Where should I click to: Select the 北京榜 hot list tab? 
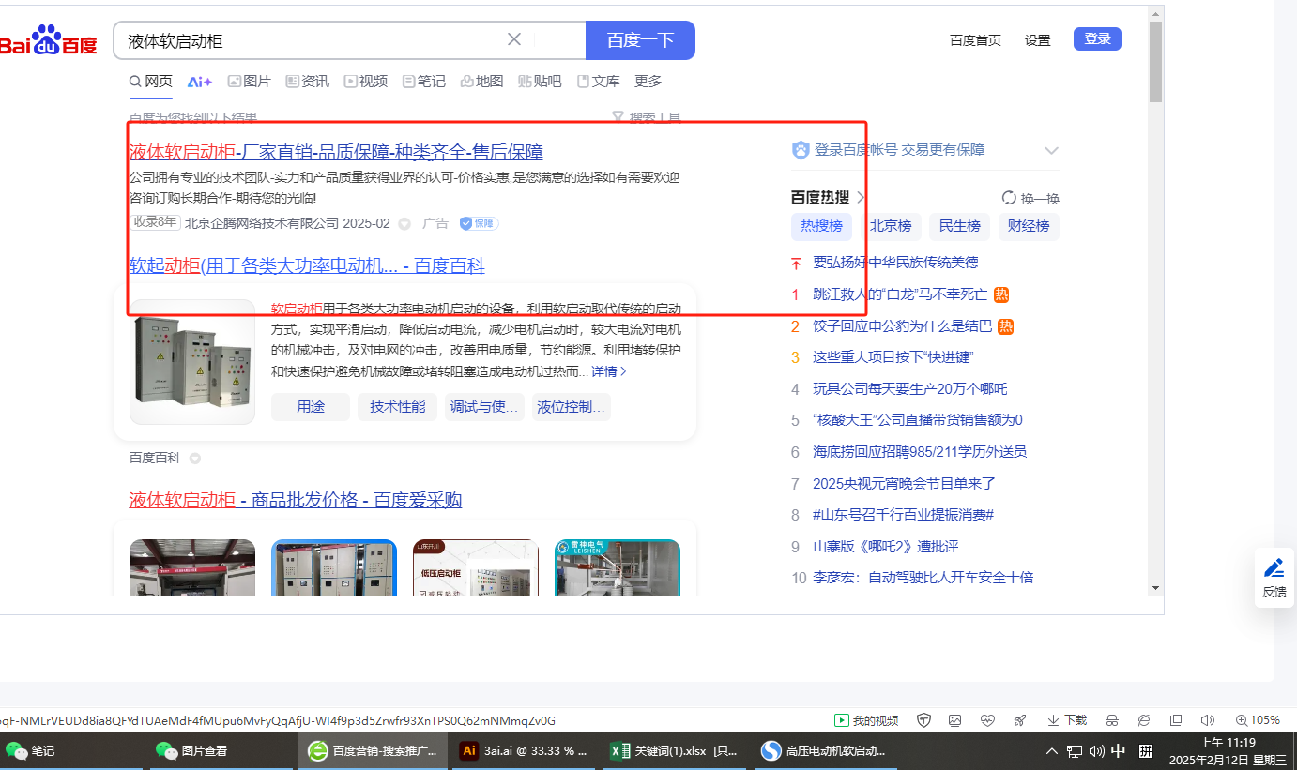[x=890, y=226]
